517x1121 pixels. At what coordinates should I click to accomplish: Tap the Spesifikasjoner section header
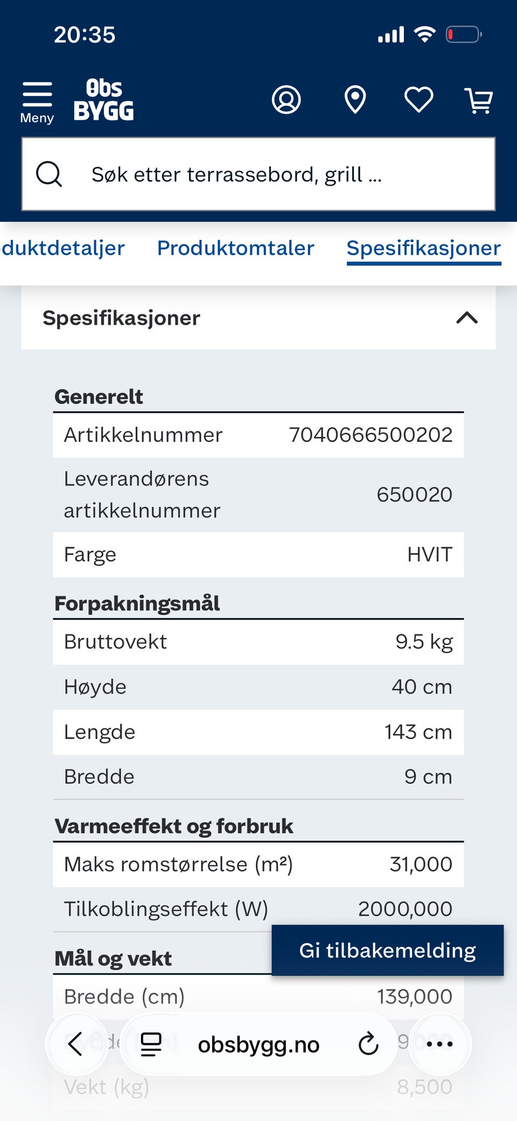click(x=258, y=318)
